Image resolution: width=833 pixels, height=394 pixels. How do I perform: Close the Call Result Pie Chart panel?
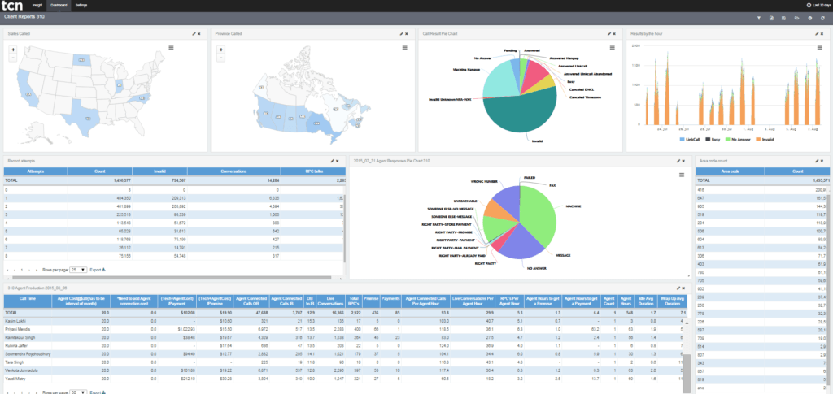tap(615, 33)
